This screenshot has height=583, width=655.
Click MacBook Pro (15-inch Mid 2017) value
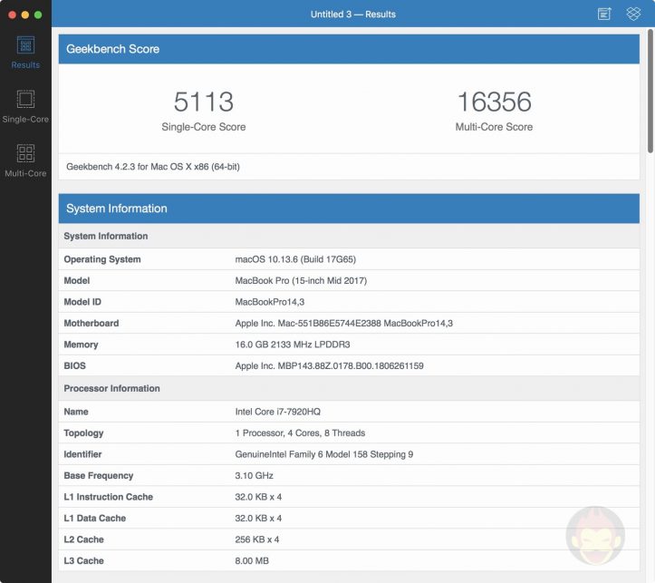click(x=301, y=280)
